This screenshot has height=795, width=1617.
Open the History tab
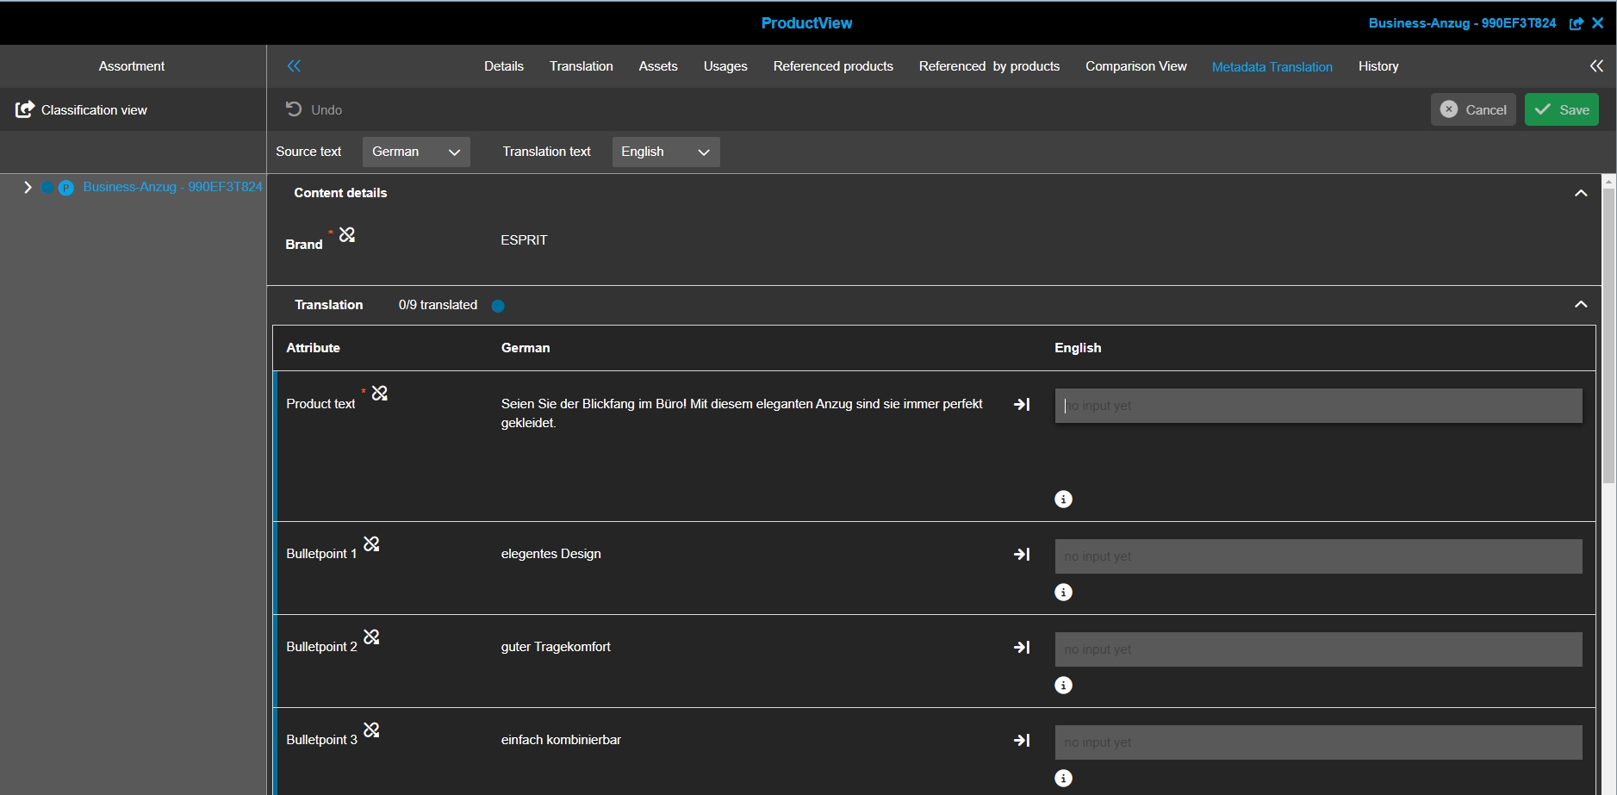(x=1378, y=66)
